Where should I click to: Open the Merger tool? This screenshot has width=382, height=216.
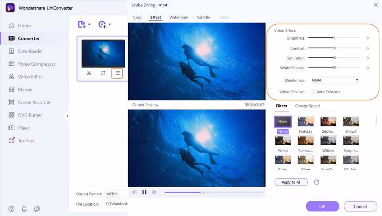point(21,90)
